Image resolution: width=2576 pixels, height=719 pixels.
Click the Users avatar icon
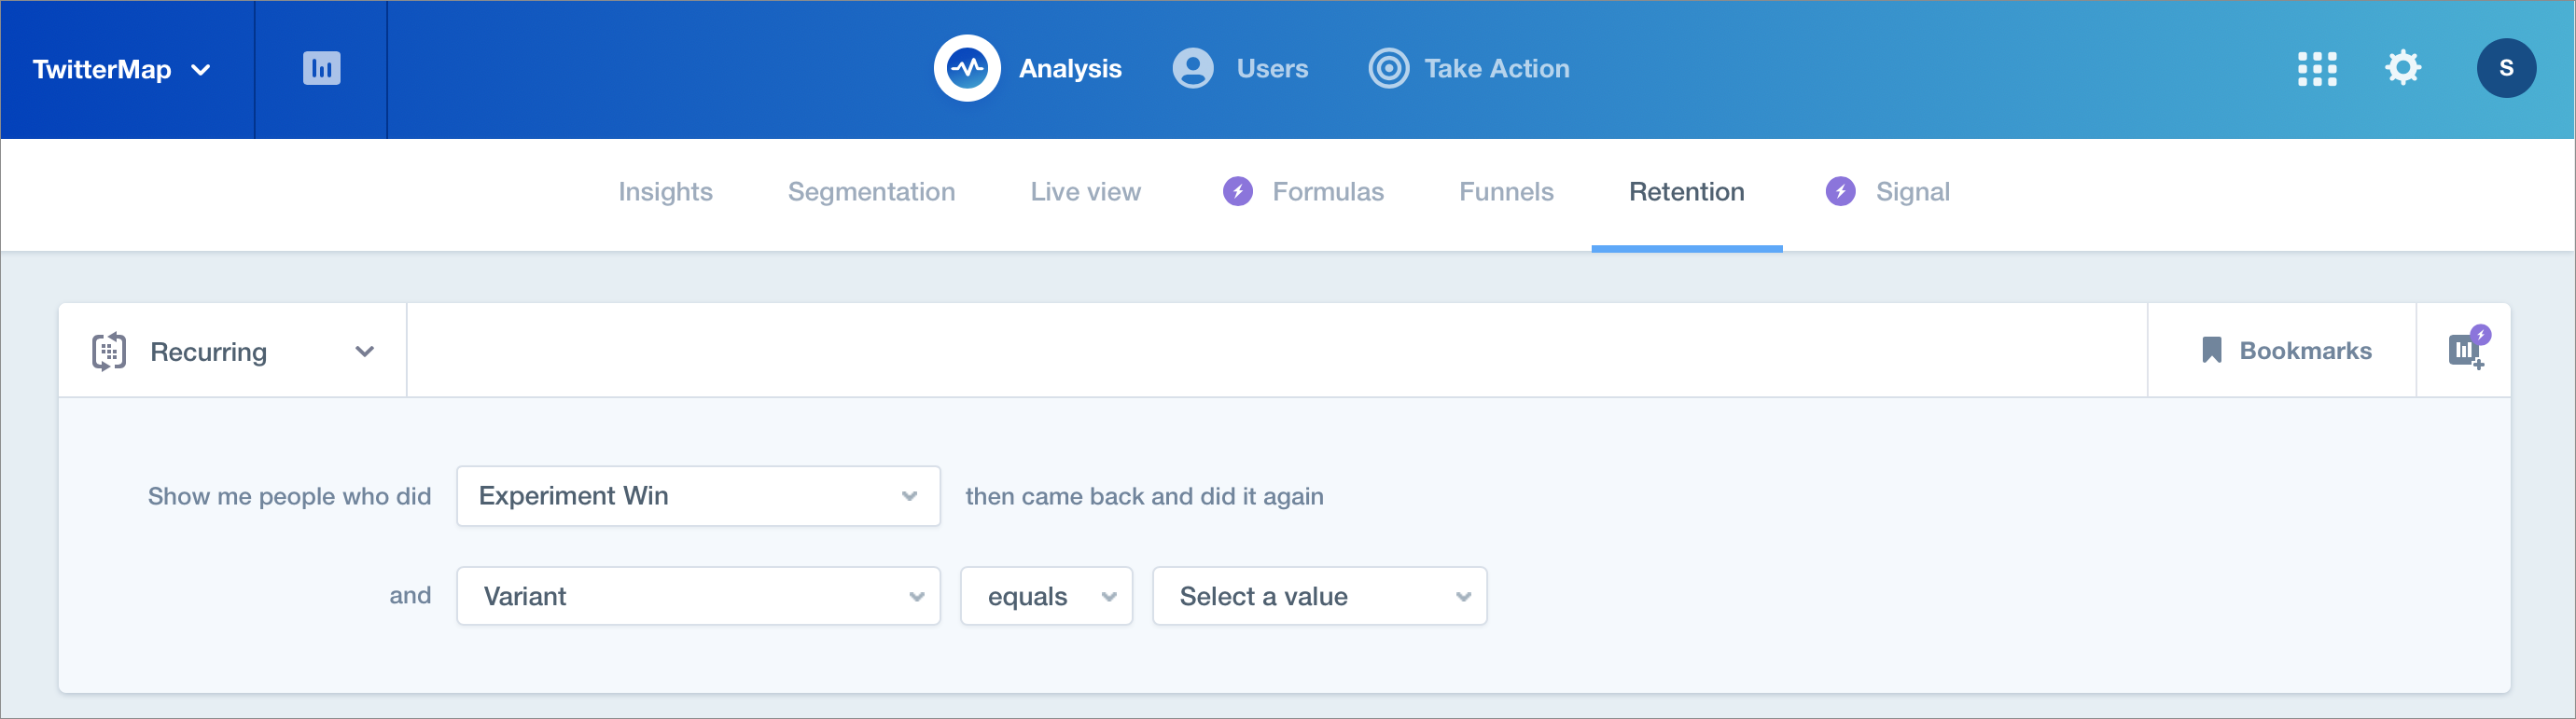click(x=1192, y=69)
